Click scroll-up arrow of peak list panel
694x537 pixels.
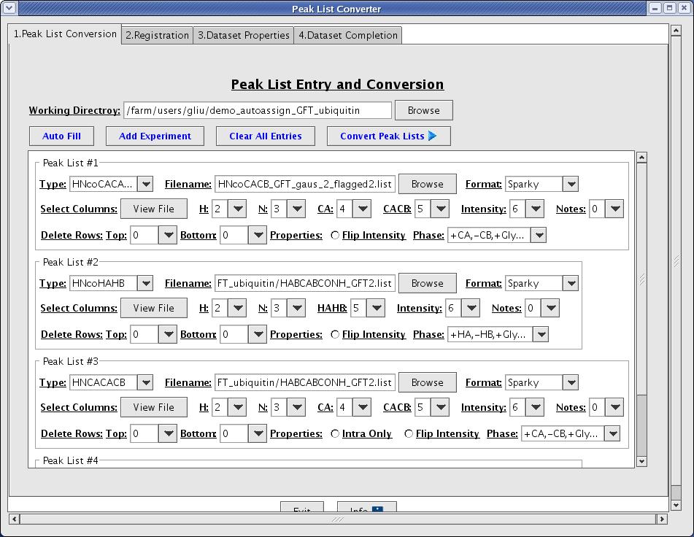click(641, 157)
